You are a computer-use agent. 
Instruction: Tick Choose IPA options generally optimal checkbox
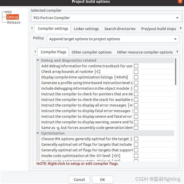click(x=136, y=139)
